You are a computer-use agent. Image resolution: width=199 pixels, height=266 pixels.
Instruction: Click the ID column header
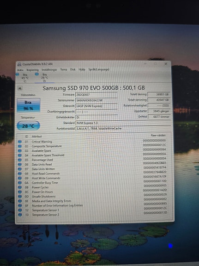tap(27, 136)
